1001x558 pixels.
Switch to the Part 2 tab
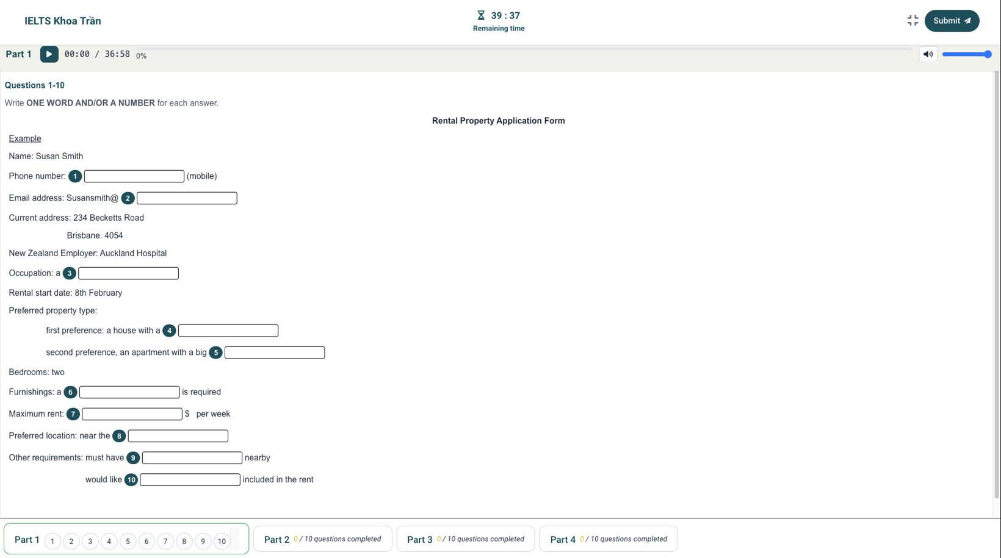point(322,539)
